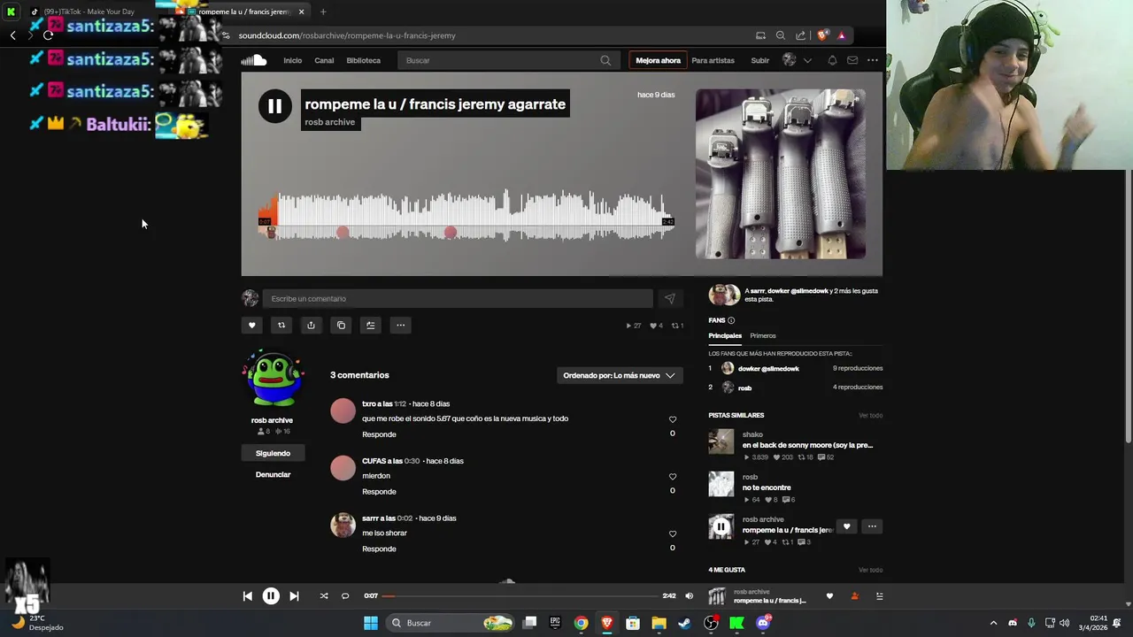Pause playback in the bottom player bar
Image resolution: width=1133 pixels, height=637 pixels.
pos(271,596)
